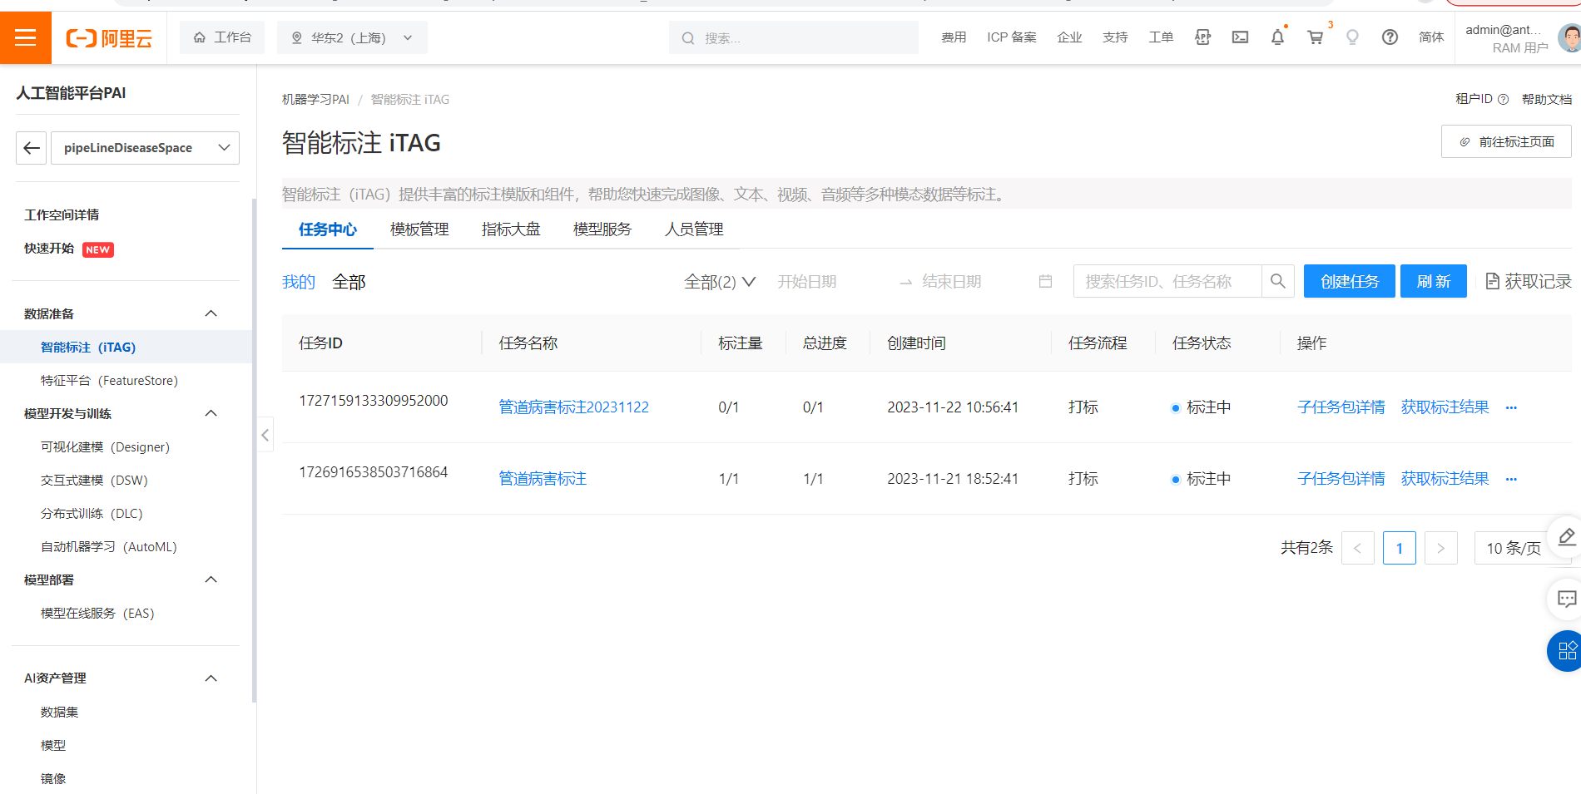Click the floating edit pencil icon
The height and width of the screenshot is (794, 1581).
pos(1566,537)
